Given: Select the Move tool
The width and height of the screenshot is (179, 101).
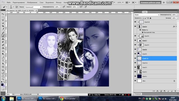Looking at the screenshot, I should click(3, 14).
